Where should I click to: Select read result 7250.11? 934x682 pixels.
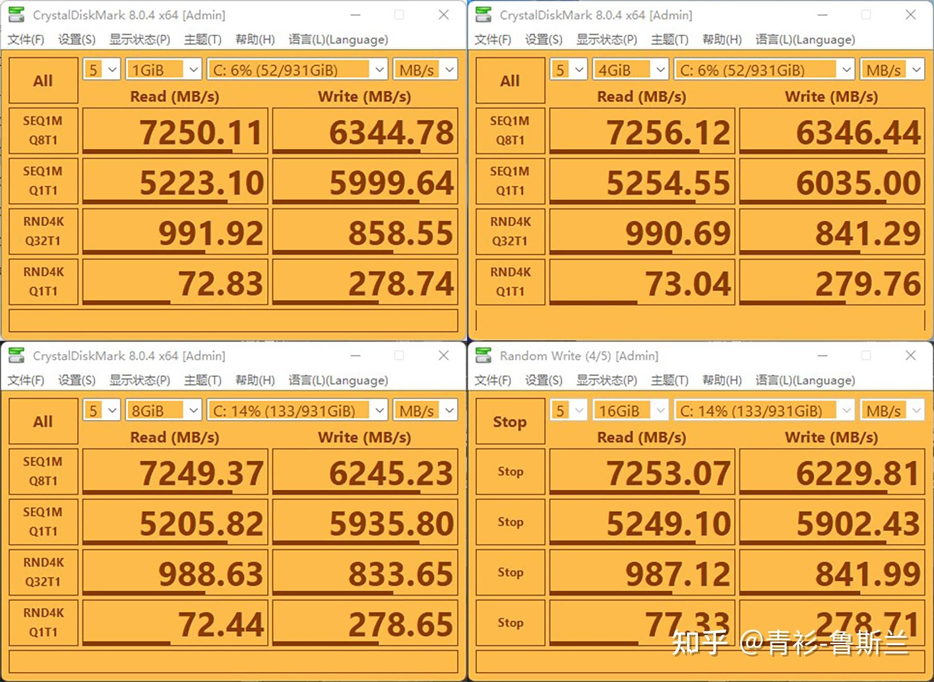tap(175, 131)
